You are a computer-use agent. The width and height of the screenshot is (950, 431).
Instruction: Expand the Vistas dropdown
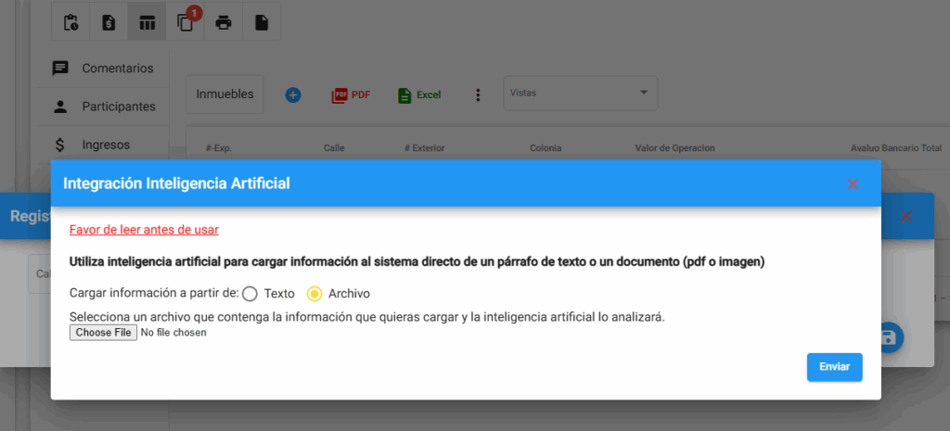click(579, 93)
